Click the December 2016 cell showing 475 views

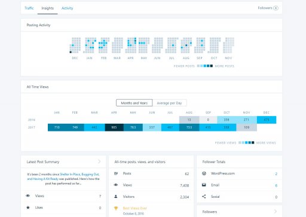(x=267, y=120)
